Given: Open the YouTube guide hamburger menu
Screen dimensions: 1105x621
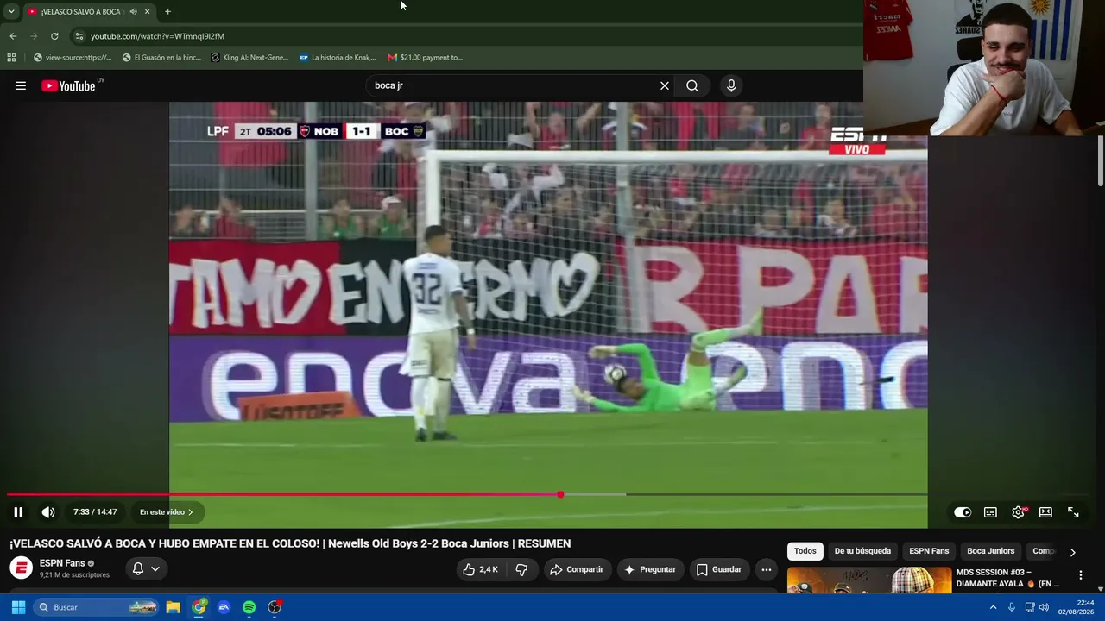Looking at the screenshot, I should pos(21,85).
